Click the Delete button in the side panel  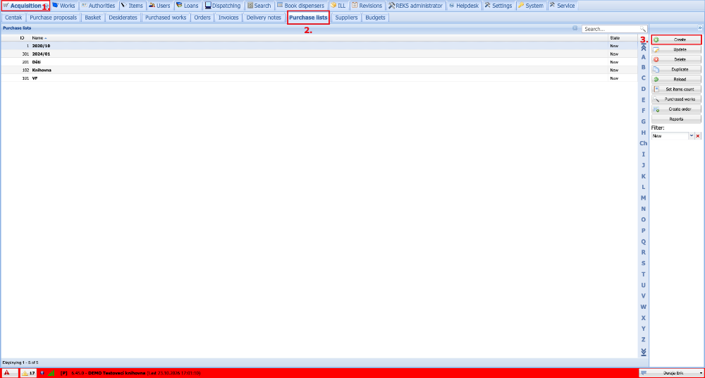tap(676, 59)
